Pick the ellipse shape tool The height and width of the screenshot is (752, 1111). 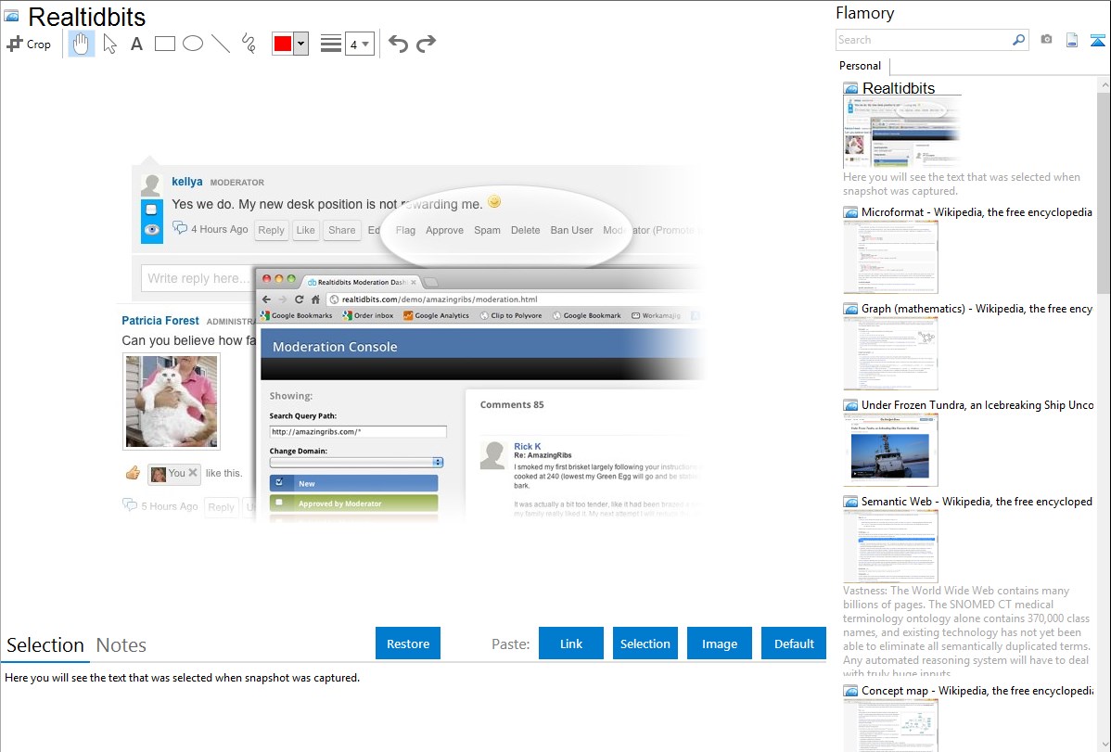(x=193, y=44)
